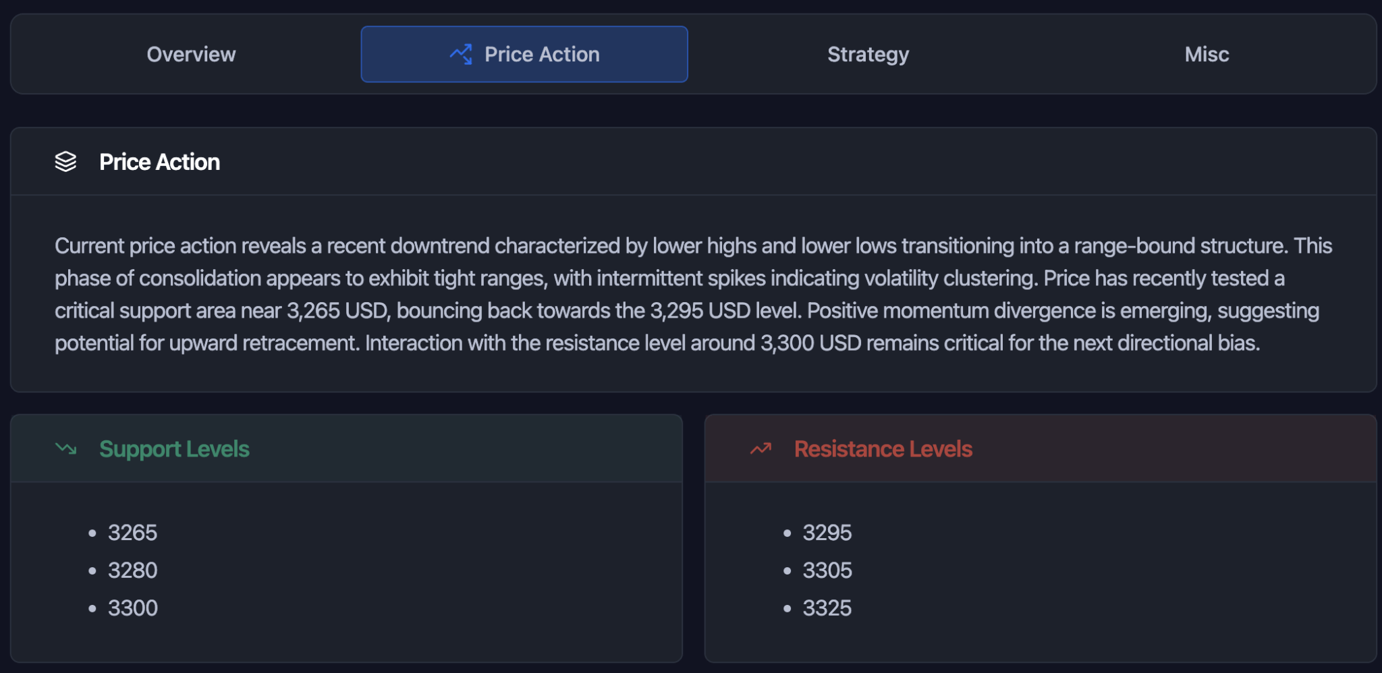Click the Support Levels card header

pyautogui.click(x=175, y=448)
